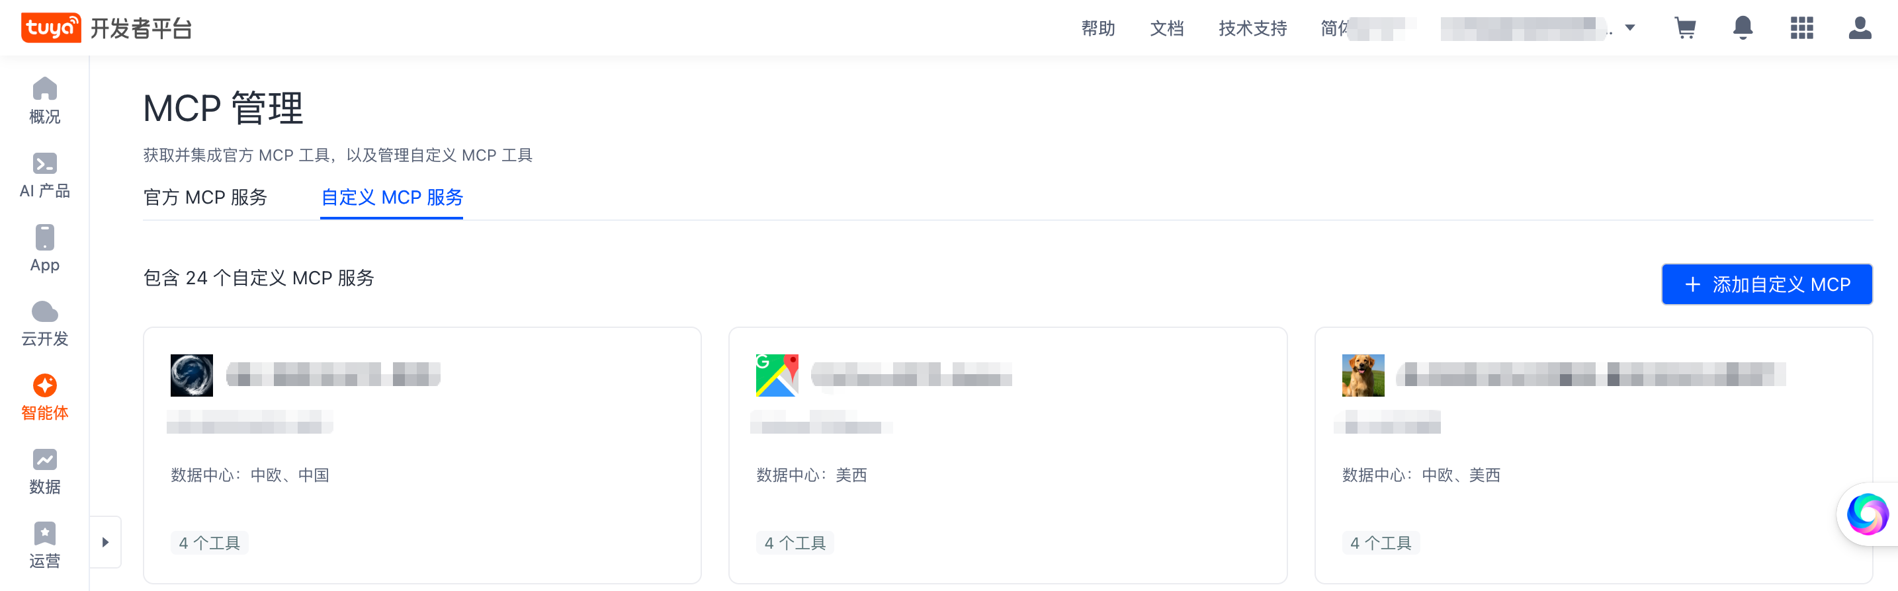Screen dimensions: 1898x591
Task: Expand the collapsed sidebar arrow panel
Action: click(105, 543)
